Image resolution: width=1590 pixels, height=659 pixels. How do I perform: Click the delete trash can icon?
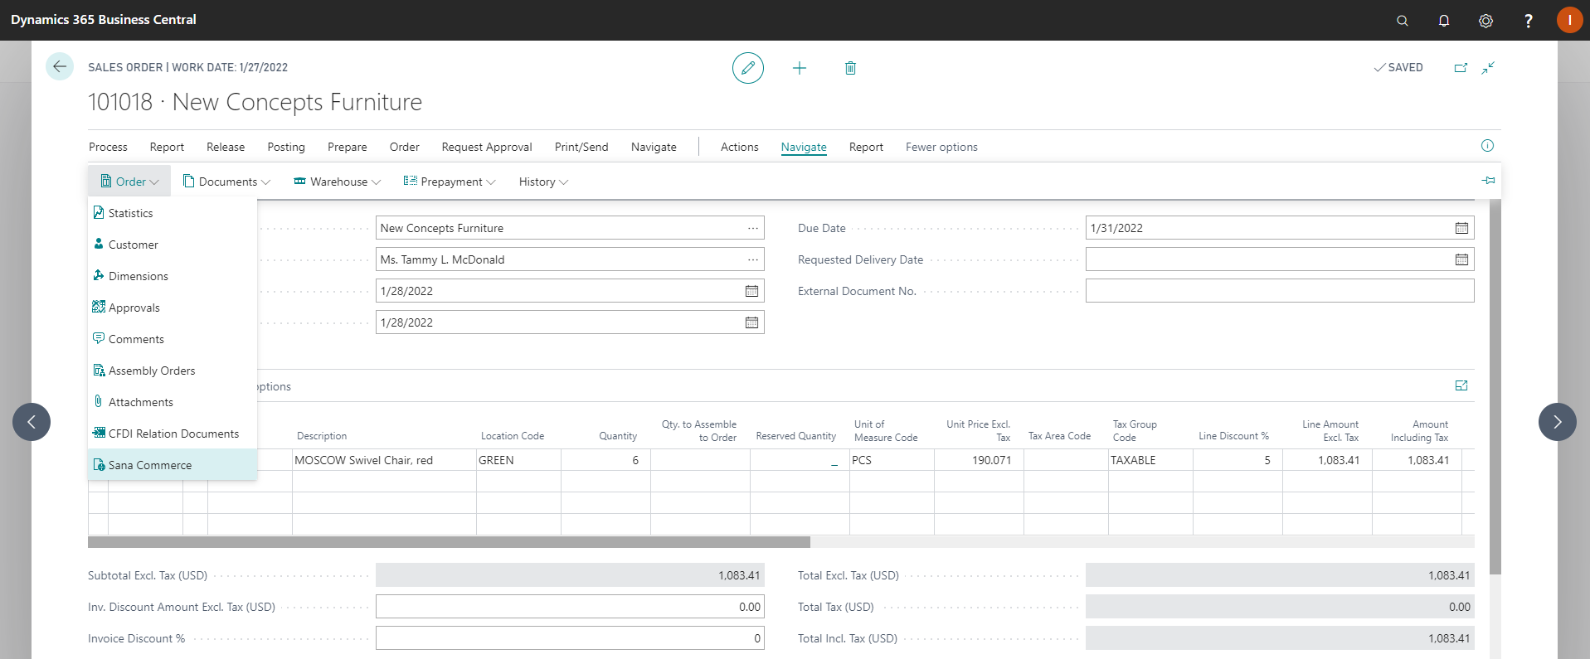pyautogui.click(x=850, y=68)
